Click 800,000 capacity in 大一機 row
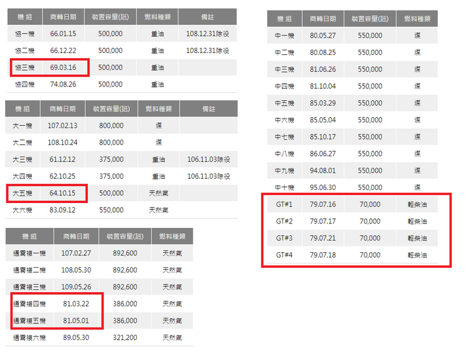The width and height of the screenshot is (472, 355). point(111,126)
